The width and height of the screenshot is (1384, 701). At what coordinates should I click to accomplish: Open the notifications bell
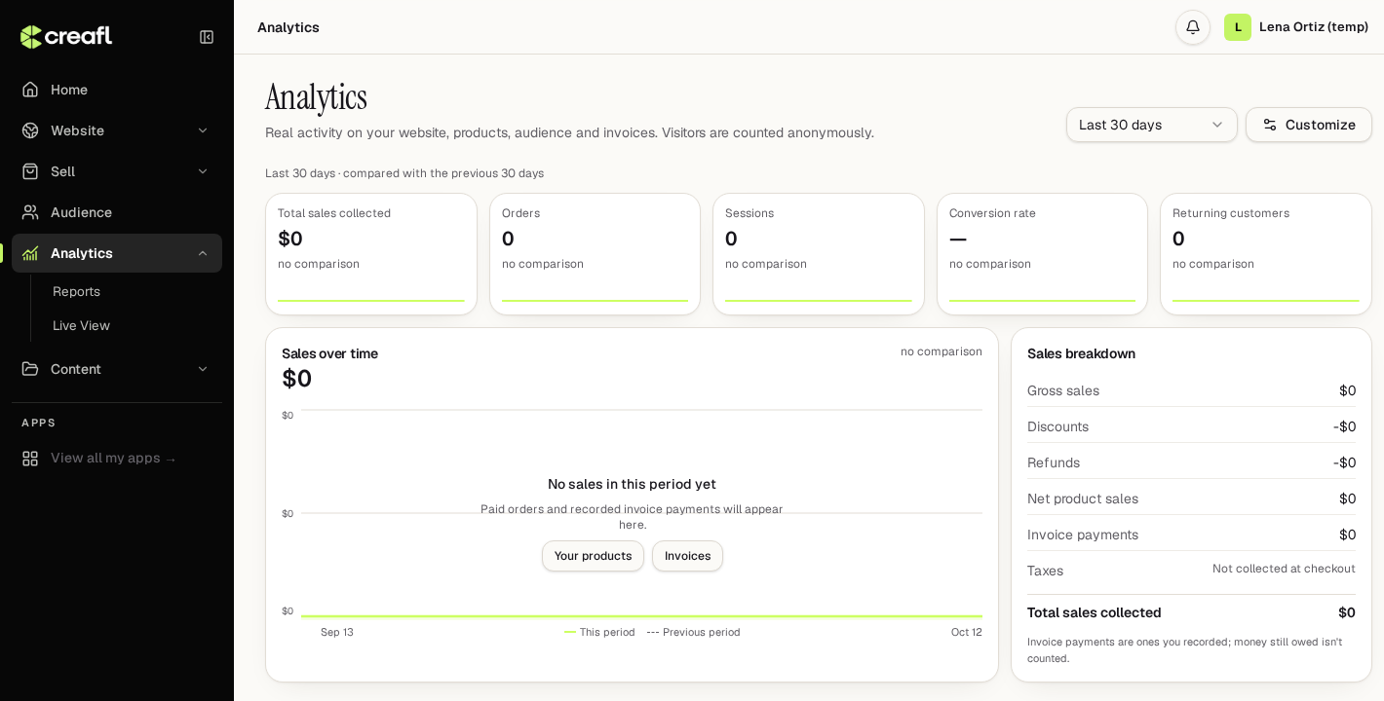coord(1193,27)
